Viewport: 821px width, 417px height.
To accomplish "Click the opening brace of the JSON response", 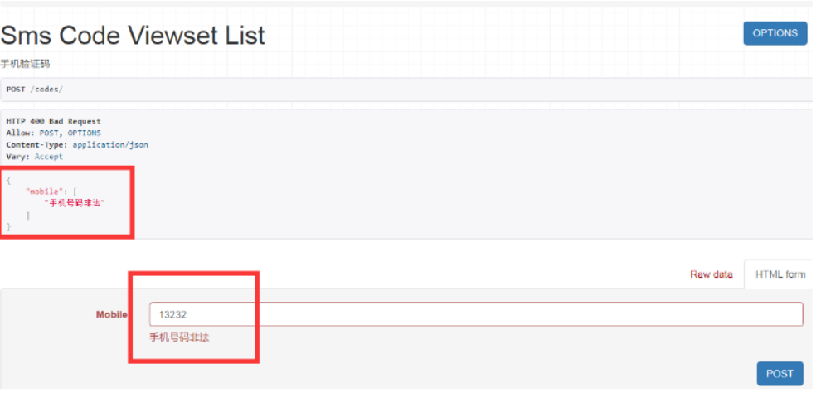I will pos(8,180).
